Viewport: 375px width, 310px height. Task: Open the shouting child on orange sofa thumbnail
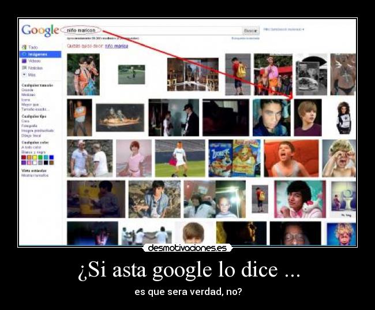point(291,158)
